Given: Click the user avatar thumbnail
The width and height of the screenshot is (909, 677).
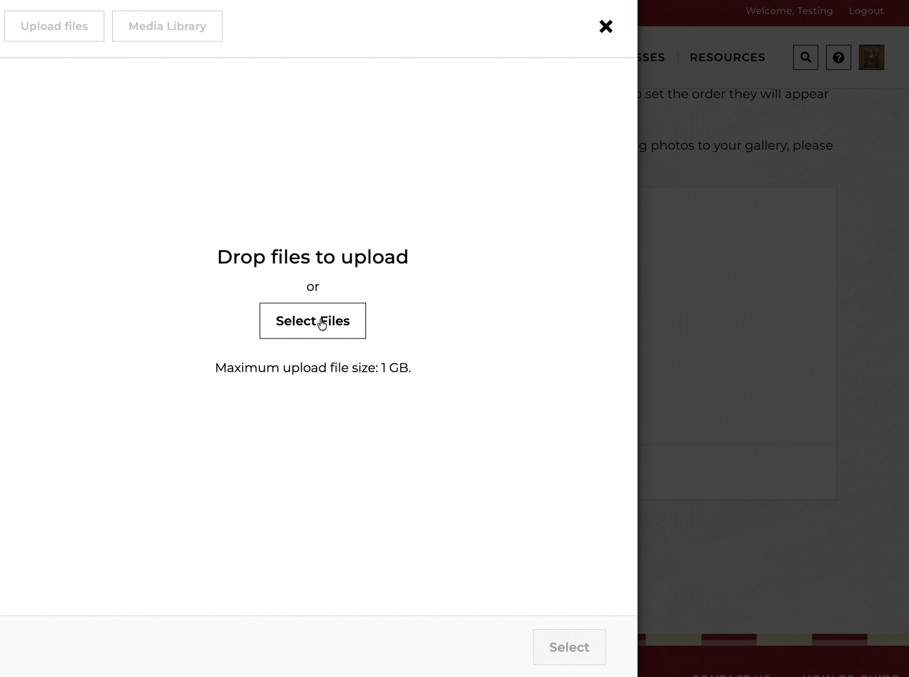Looking at the screenshot, I should click(871, 58).
